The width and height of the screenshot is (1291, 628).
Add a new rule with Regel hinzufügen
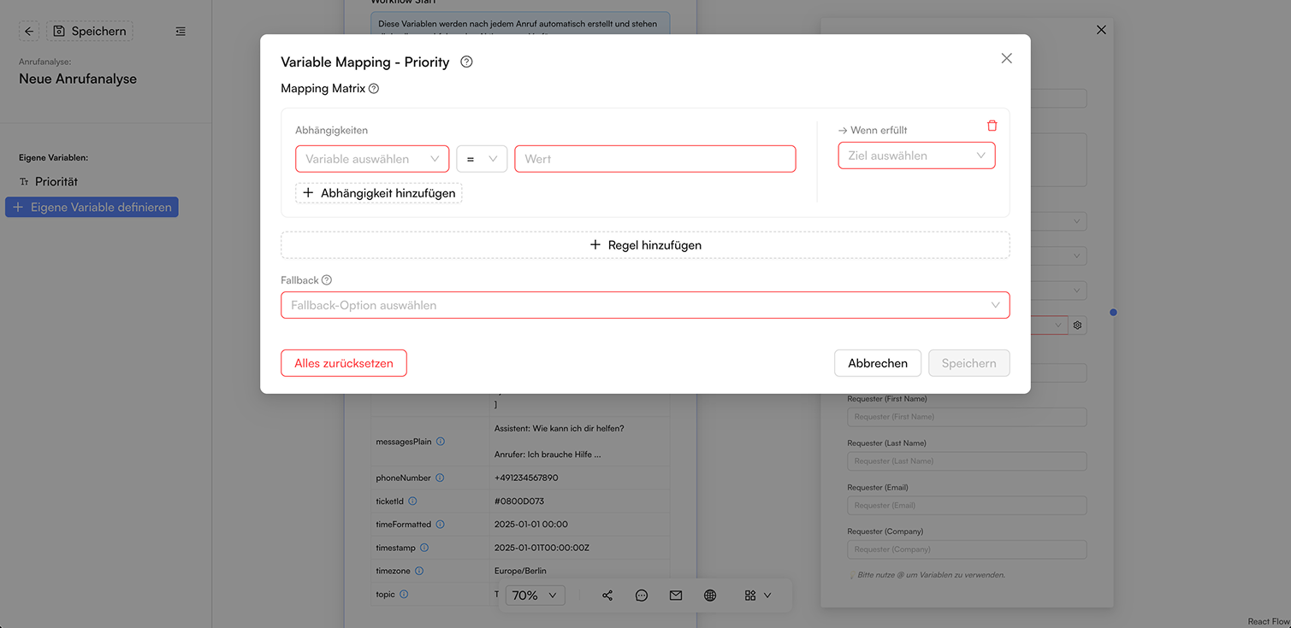click(x=645, y=245)
